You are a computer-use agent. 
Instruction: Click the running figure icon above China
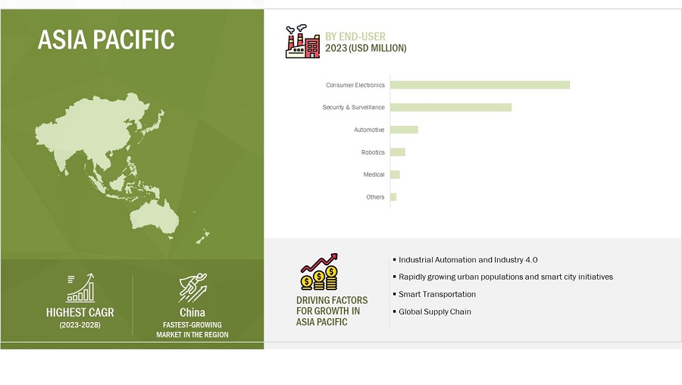[192, 288]
